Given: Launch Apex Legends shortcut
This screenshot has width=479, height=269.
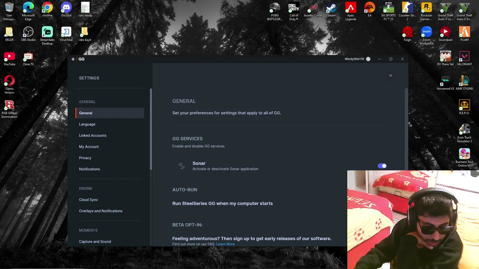Looking at the screenshot, I should [351, 12].
